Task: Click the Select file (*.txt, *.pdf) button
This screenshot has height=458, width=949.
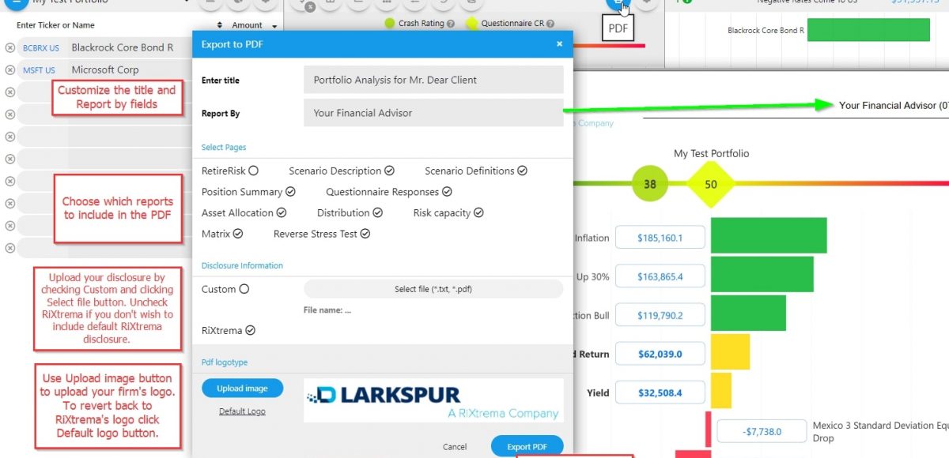Action: tap(433, 289)
